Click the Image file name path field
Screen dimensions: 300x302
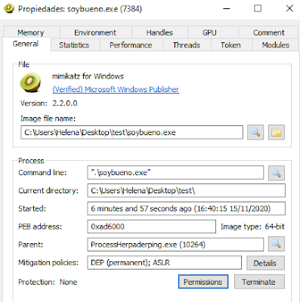click(x=131, y=132)
